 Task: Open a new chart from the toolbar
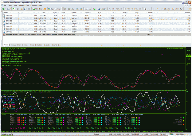3,9
